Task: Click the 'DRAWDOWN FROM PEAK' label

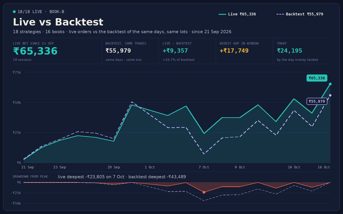Action: pos(30,177)
